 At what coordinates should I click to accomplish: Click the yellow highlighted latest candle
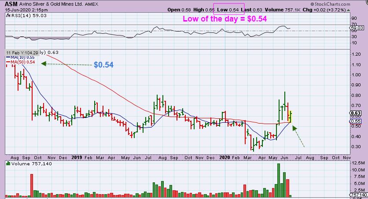click(x=291, y=116)
